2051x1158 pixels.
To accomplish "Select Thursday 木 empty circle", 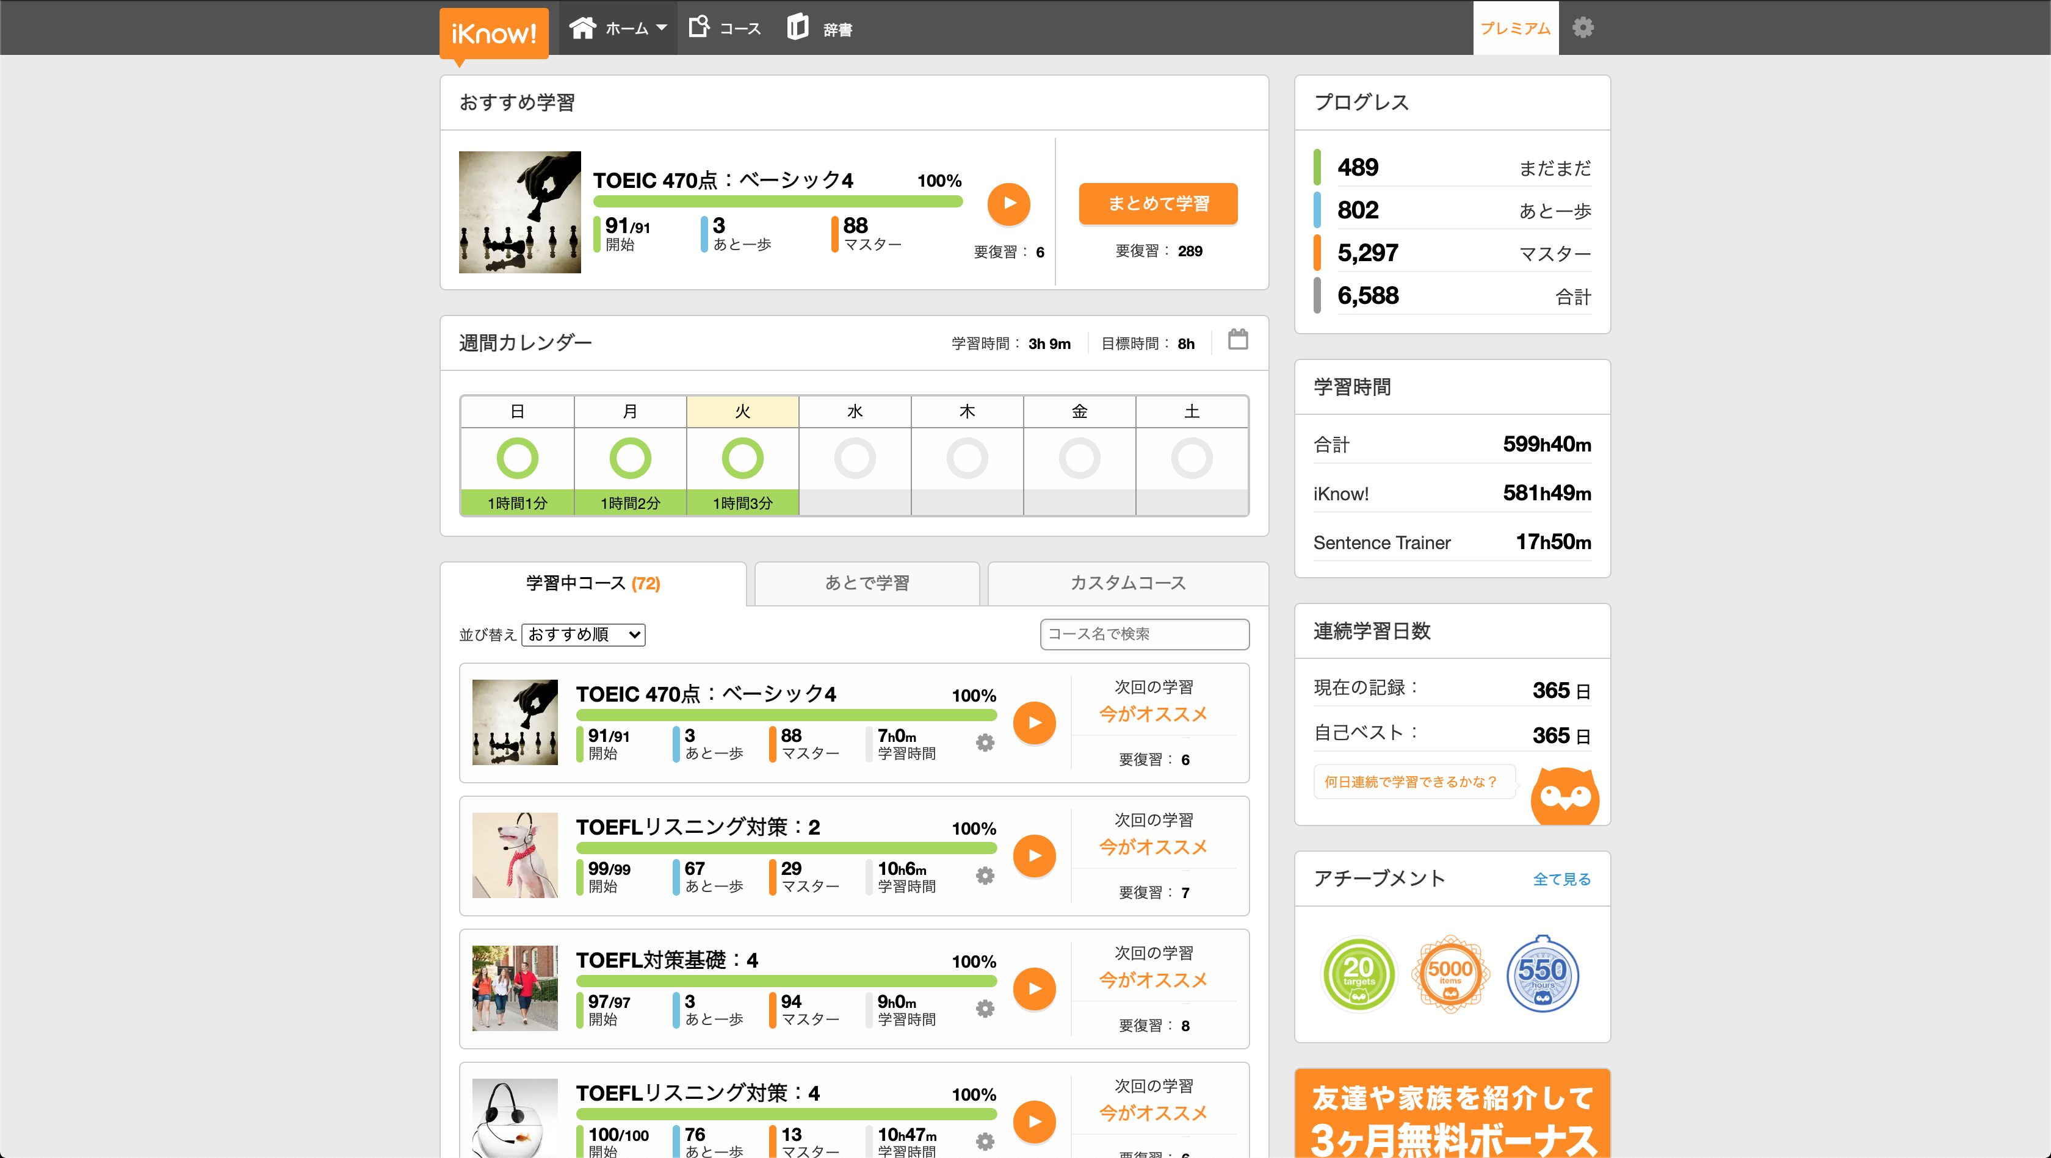I will coord(968,458).
